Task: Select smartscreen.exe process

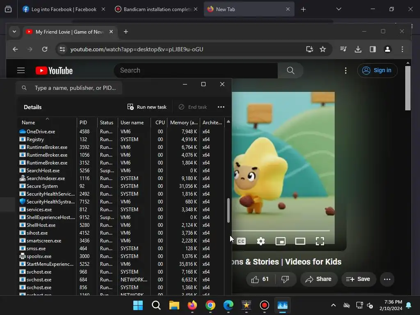Action: tap(121, 240)
